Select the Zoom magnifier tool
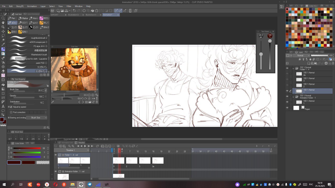 pos(3,18)
